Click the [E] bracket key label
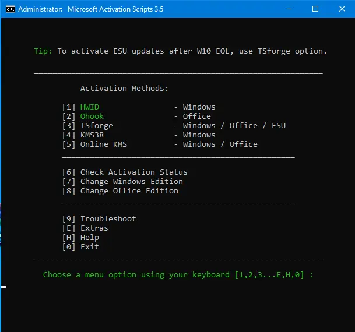This screenshot has width=355, height=332. click(x=69, y=228)
